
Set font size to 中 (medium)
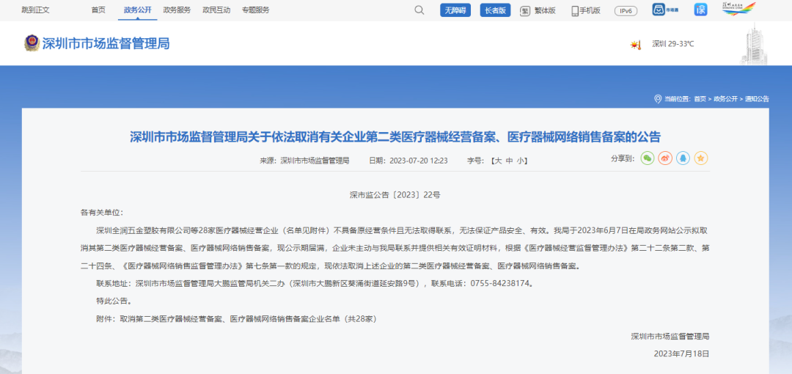pos(509,161)
